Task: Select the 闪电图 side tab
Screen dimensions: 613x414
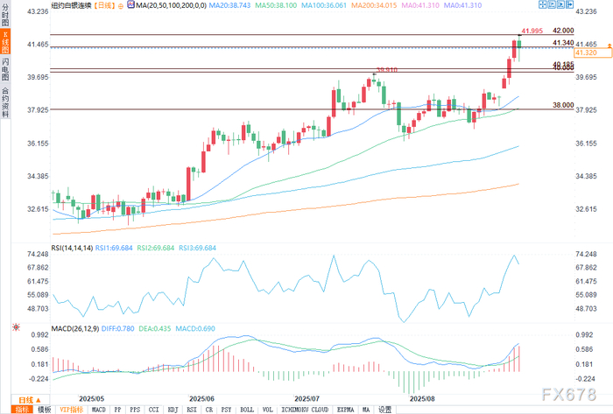Action: coord(5,69)
